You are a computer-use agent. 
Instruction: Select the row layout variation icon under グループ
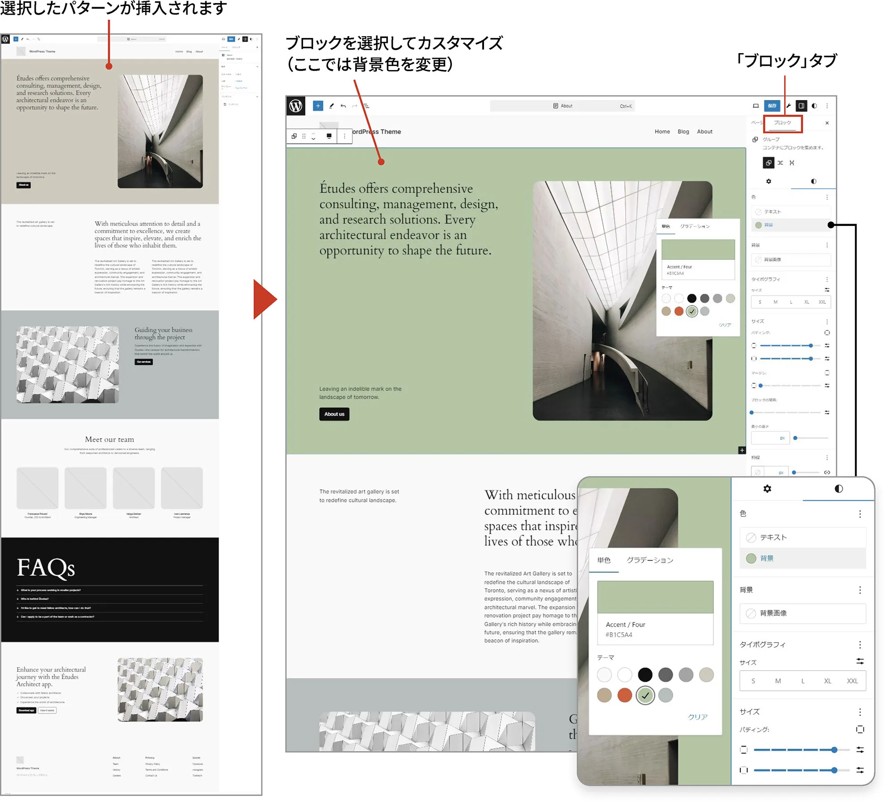[x=780, y=163]
